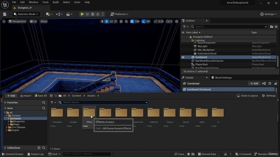Open the Window menu
Viewport: 280px width, 157px height.
click(x=33, y=2)
